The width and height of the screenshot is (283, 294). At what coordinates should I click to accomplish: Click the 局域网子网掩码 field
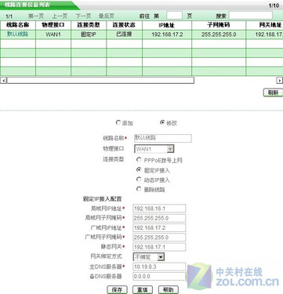159,218
